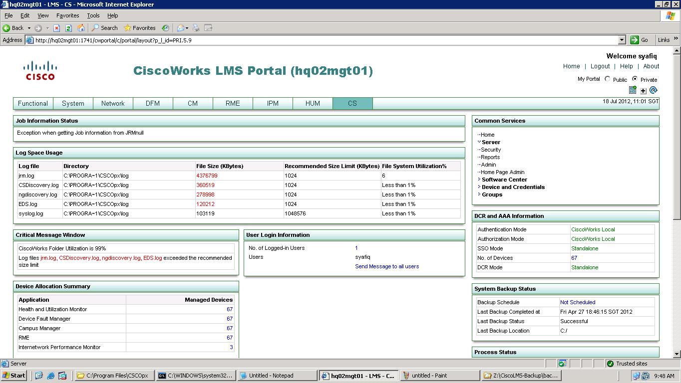This screenshot has height=383, width=681.
Task: Click the Start button
Action: 14,376
